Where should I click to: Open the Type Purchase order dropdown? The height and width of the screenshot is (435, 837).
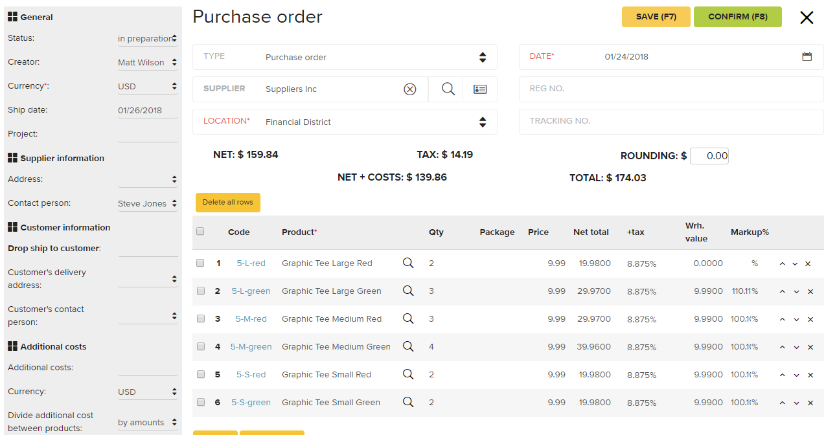click(345, 57)
